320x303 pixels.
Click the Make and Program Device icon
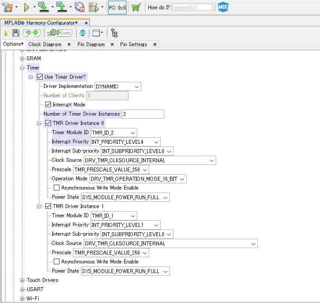point(43,7)
